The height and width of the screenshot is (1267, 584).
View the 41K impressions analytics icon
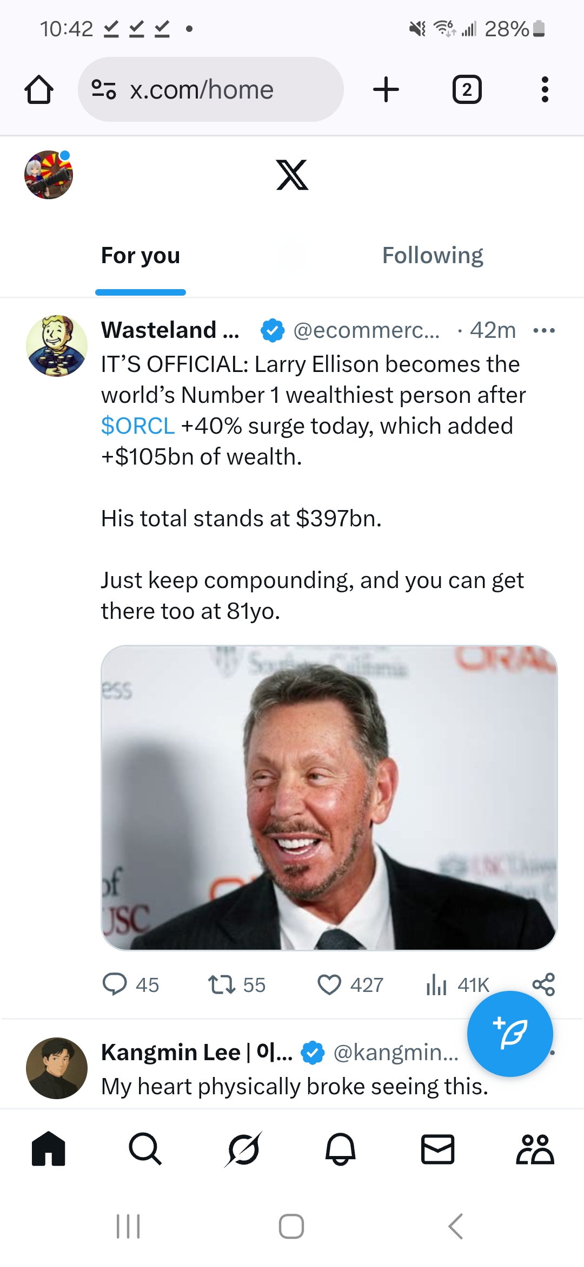(437, 984)
